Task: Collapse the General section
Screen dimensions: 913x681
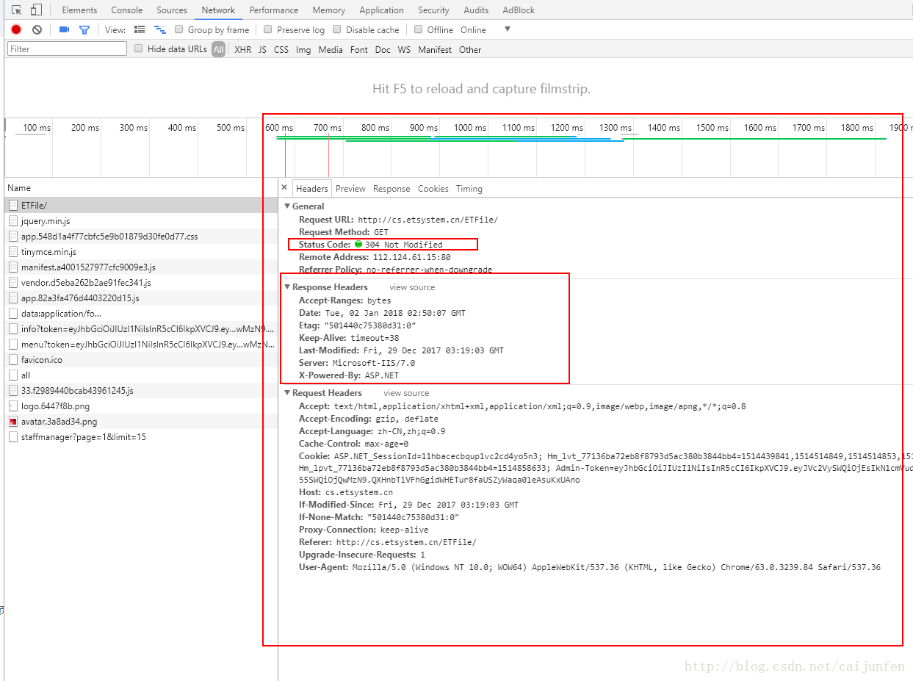Action: tap(288, 206)
